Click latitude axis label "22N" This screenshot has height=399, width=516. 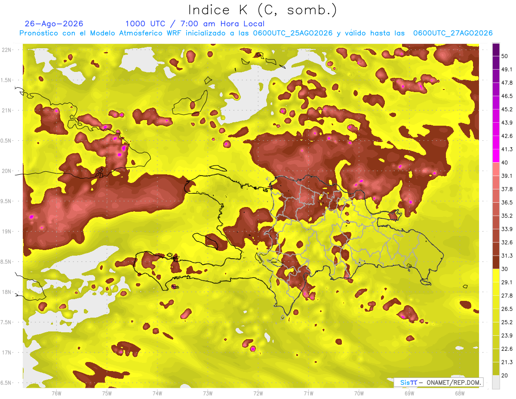(7, 49)
